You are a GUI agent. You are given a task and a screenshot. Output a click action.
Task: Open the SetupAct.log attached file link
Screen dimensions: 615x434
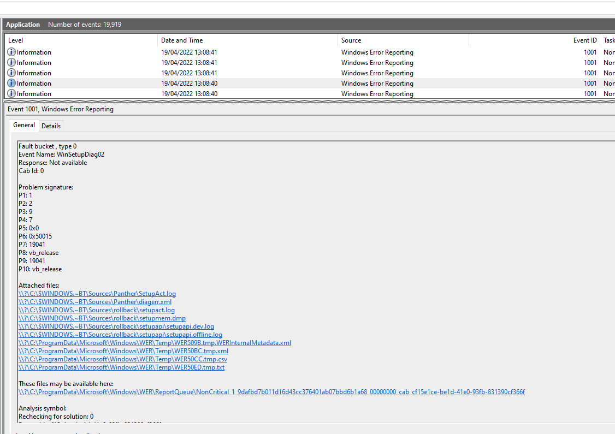pyautogui.click(x=97, y=293)
